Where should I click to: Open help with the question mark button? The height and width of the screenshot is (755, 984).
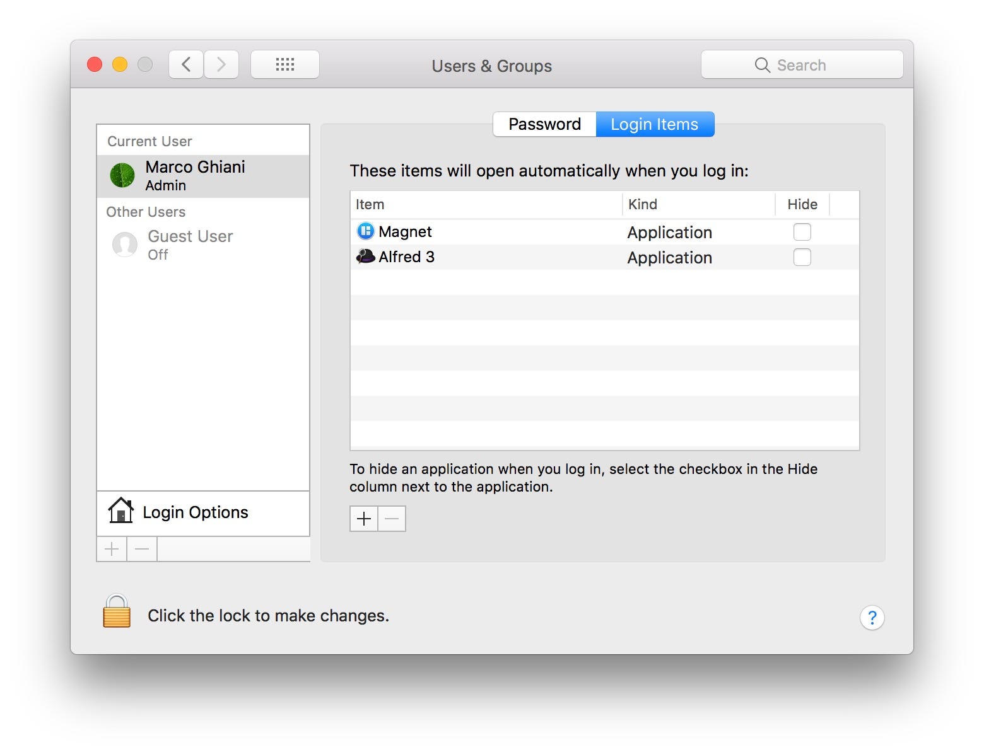tap(872, 618)
